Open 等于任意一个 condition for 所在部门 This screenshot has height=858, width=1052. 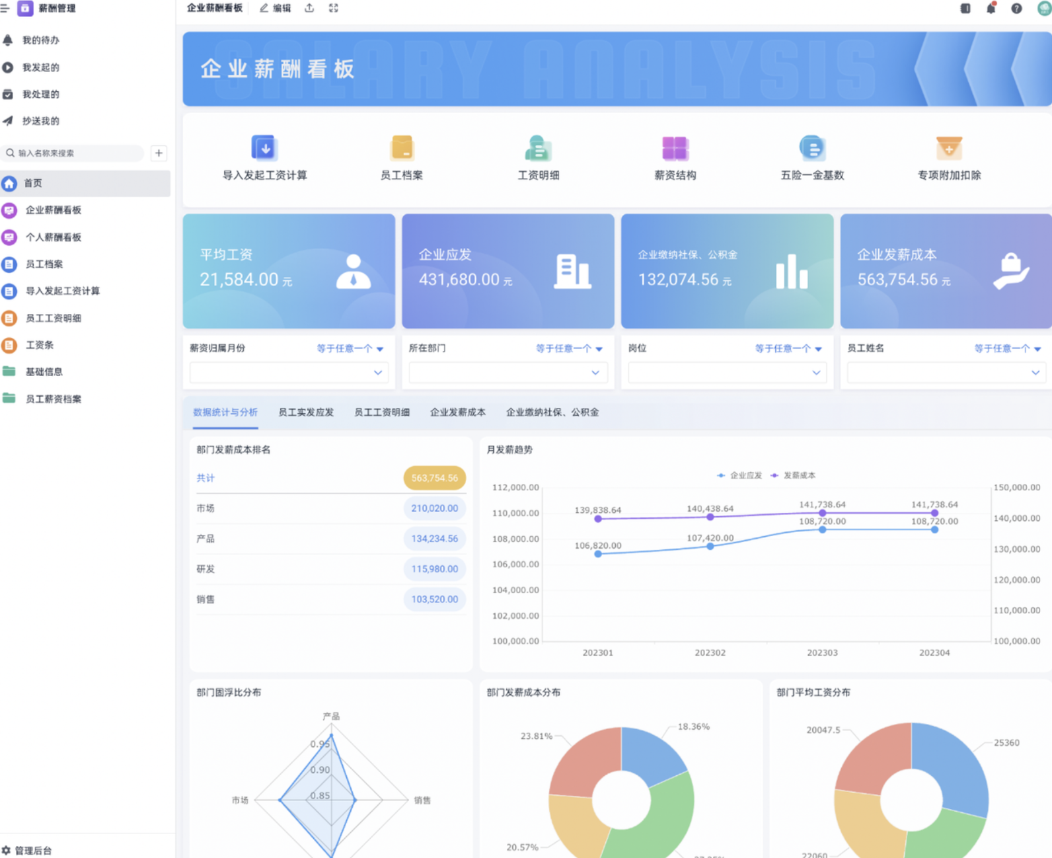pos(569,348)
